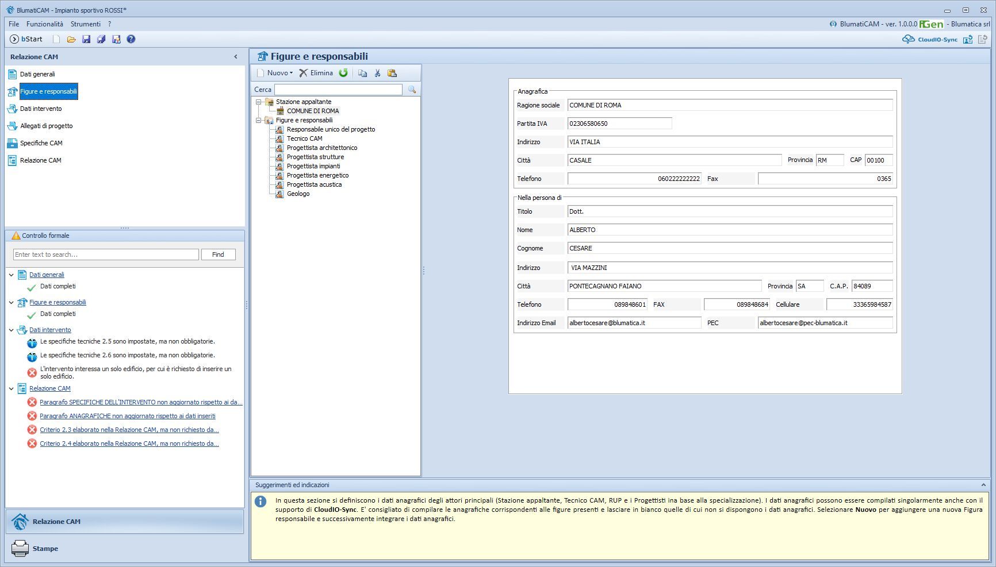The width and height of the screenshot is (996, 567).
Task: Collapse the Suggerimenti ed indicazioni panel
Action: click(983, 485)
